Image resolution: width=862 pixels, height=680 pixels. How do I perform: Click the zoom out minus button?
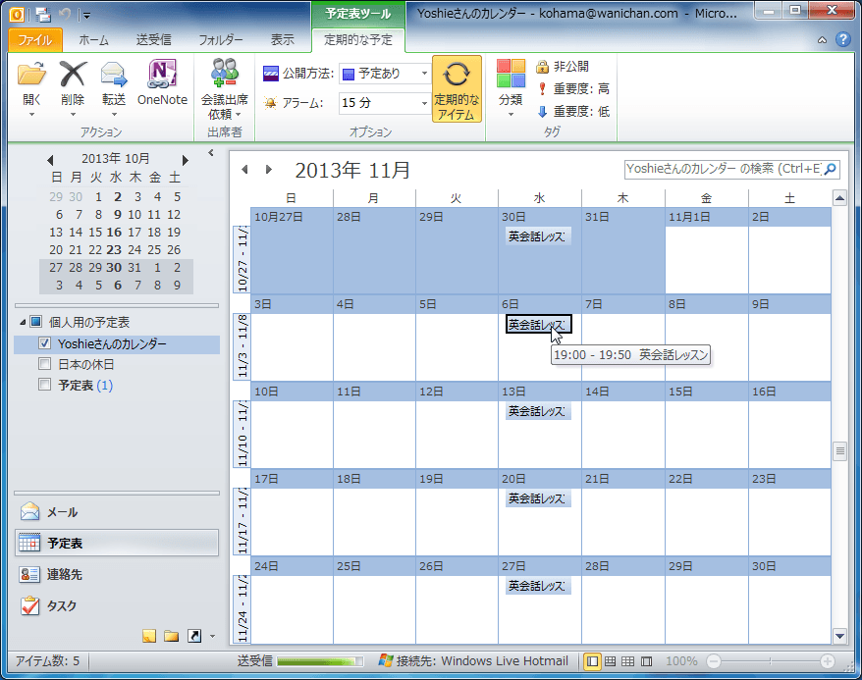713,661
